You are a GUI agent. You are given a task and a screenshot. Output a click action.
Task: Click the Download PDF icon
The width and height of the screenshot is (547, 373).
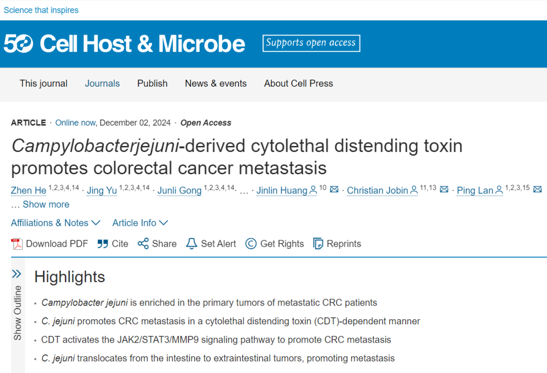point(17,244)
